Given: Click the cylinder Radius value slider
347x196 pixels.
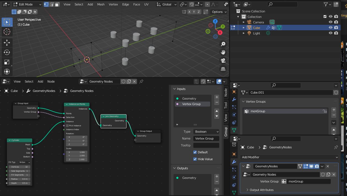Looking at the screenshot, I should pyautogui.click(x=19, y=179).
